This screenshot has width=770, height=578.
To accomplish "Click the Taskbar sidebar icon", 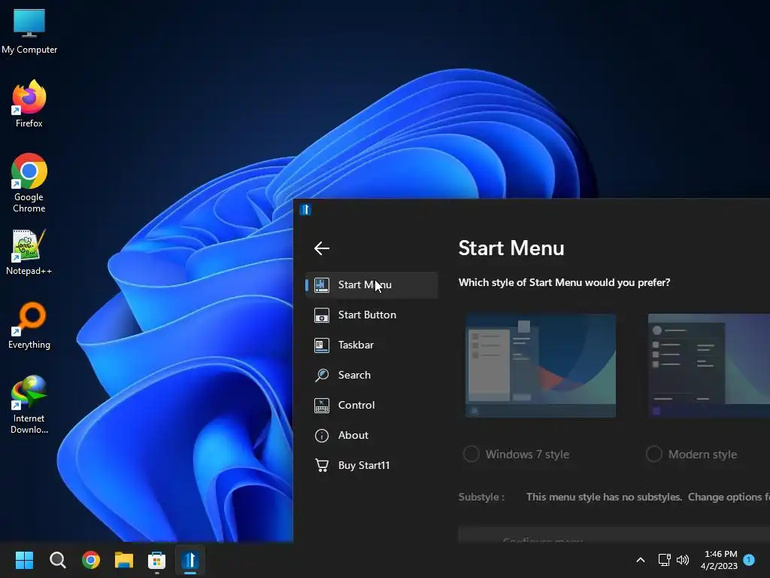I will click(x=322, y=345).
